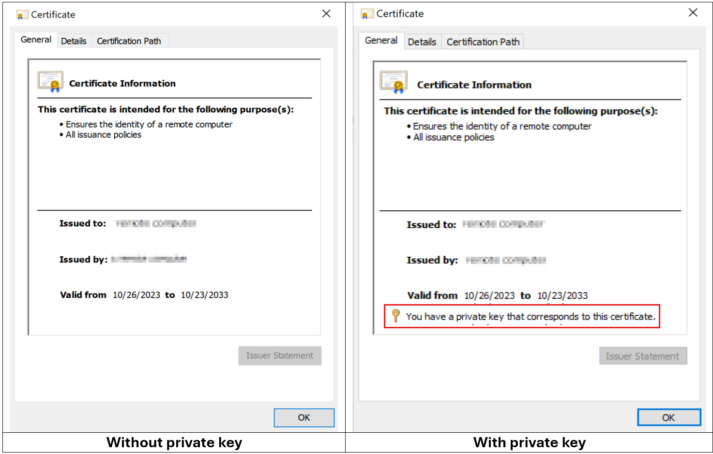Image resolution: width=713 pixels, height=454 pixels.
Task: Click the Issuer Statement button in the left dialog
Action: coord(280,355)
